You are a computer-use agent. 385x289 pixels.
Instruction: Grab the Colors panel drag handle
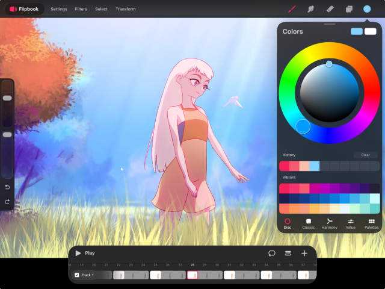tap(330, 24)
